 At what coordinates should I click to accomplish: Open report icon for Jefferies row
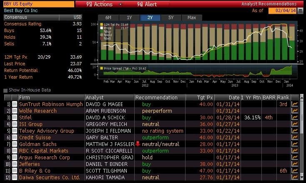click(15, 164)
